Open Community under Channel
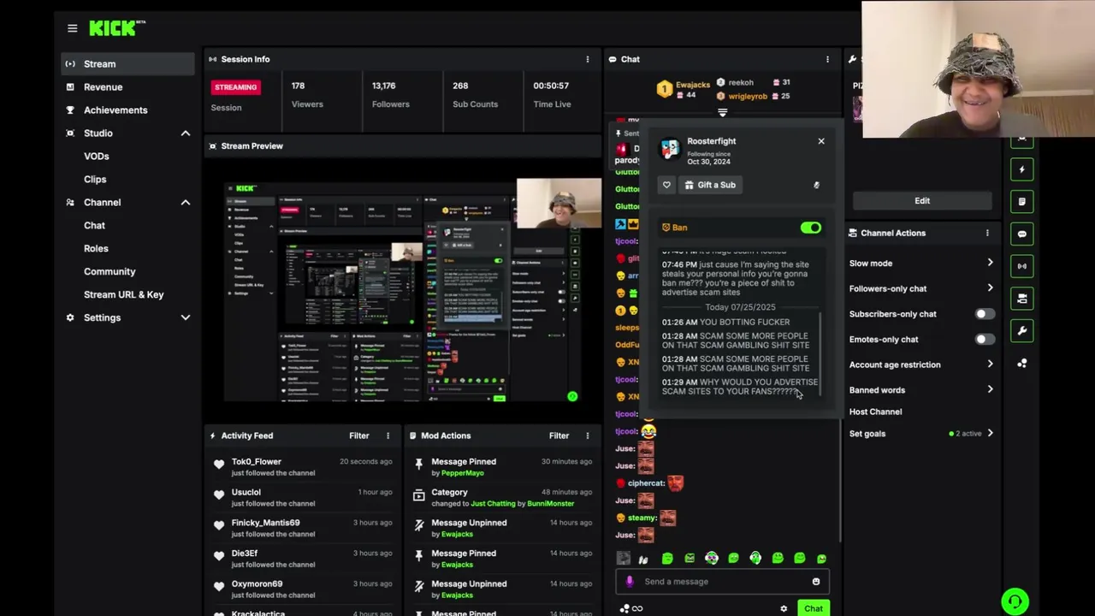This screenshot has height=616, width=1095. [109, 271]
